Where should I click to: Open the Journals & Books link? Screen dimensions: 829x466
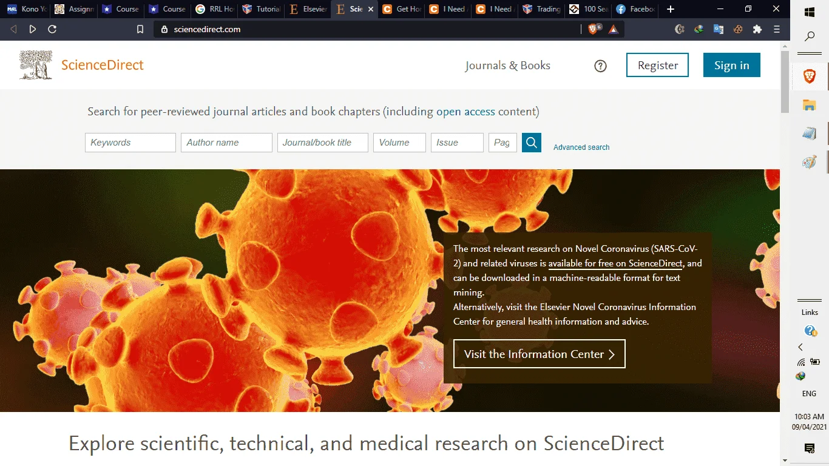tap(508, 66)
